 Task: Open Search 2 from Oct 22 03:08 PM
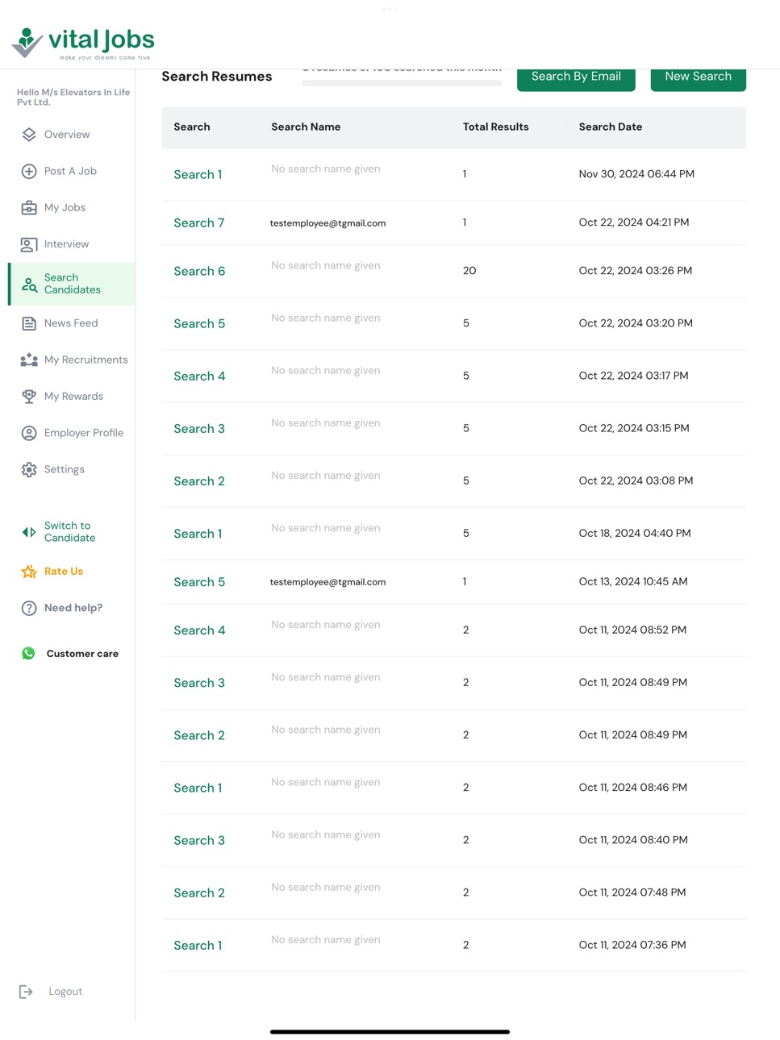(199, 481)
